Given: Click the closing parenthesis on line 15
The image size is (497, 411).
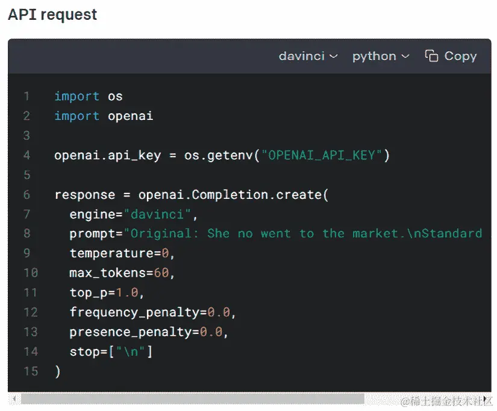Looking at the screenshot, I should click(x=58, y=371).
